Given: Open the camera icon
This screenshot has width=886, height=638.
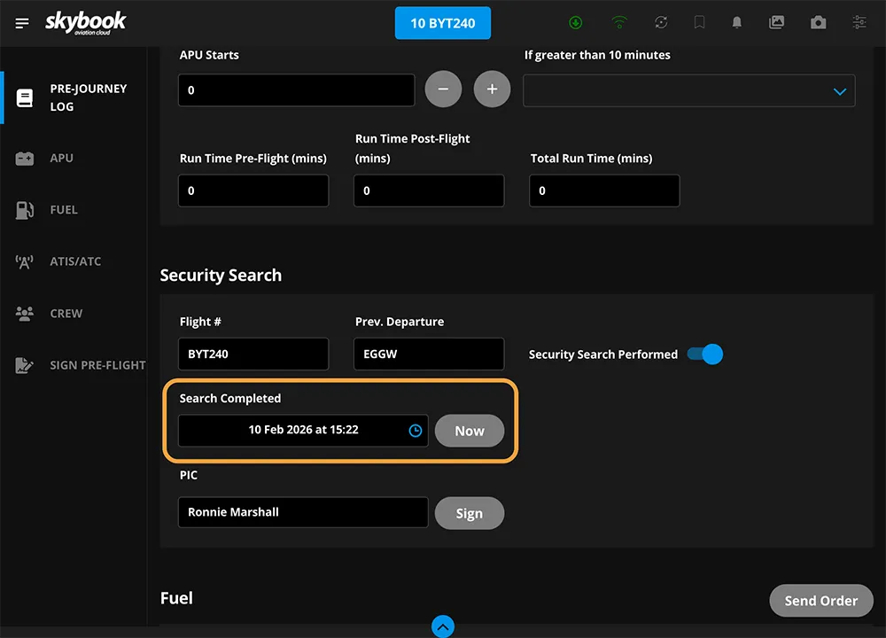Looking at the screenshot, I should pyautogui.click(x=818, y=23).
